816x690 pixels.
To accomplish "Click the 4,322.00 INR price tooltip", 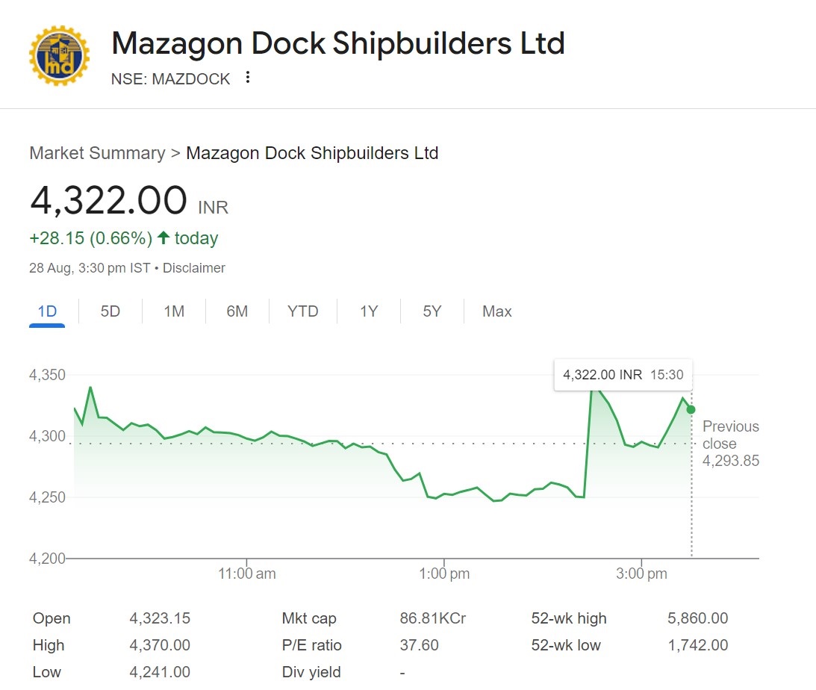I will [623, 375].
